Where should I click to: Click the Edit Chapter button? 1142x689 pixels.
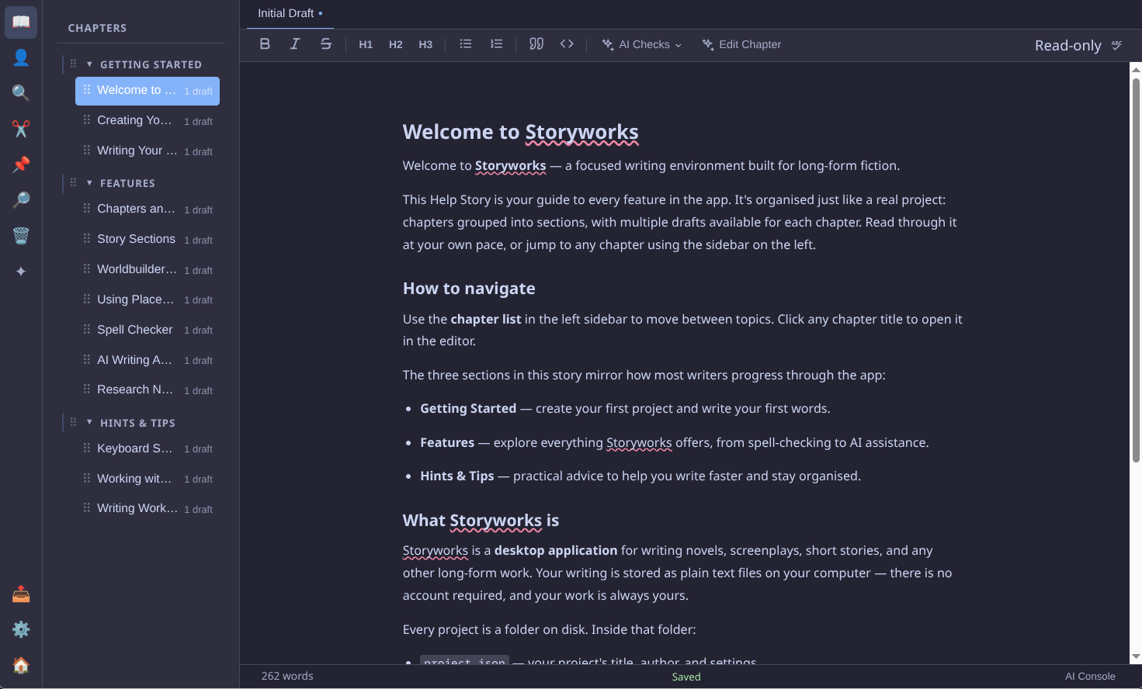(x=742, y=44)
